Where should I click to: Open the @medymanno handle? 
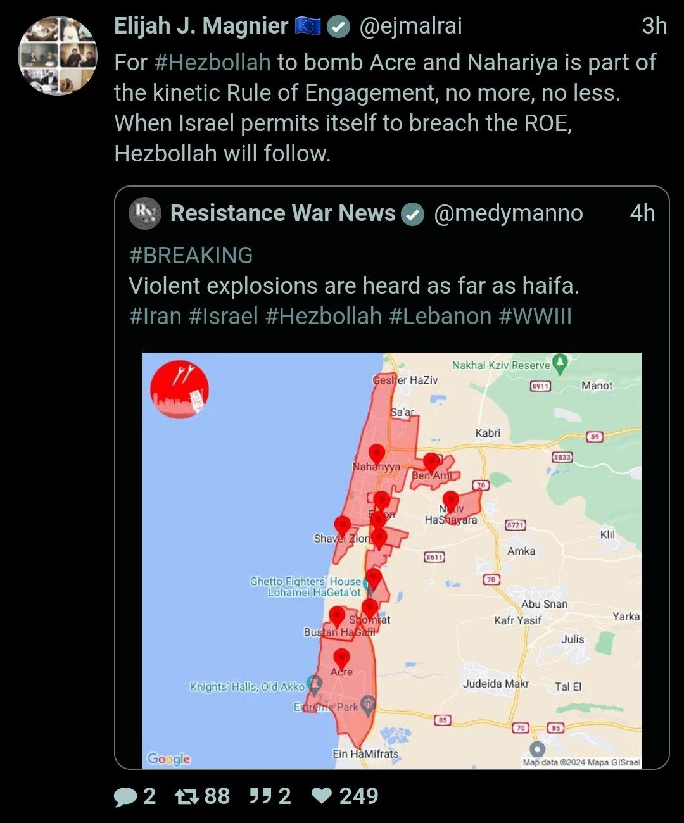tap(508, 213)
